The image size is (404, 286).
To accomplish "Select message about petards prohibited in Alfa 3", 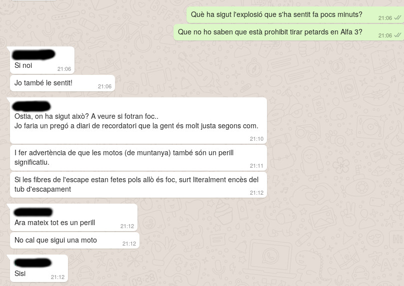I will pyautogui.click(x=288, y=32).
